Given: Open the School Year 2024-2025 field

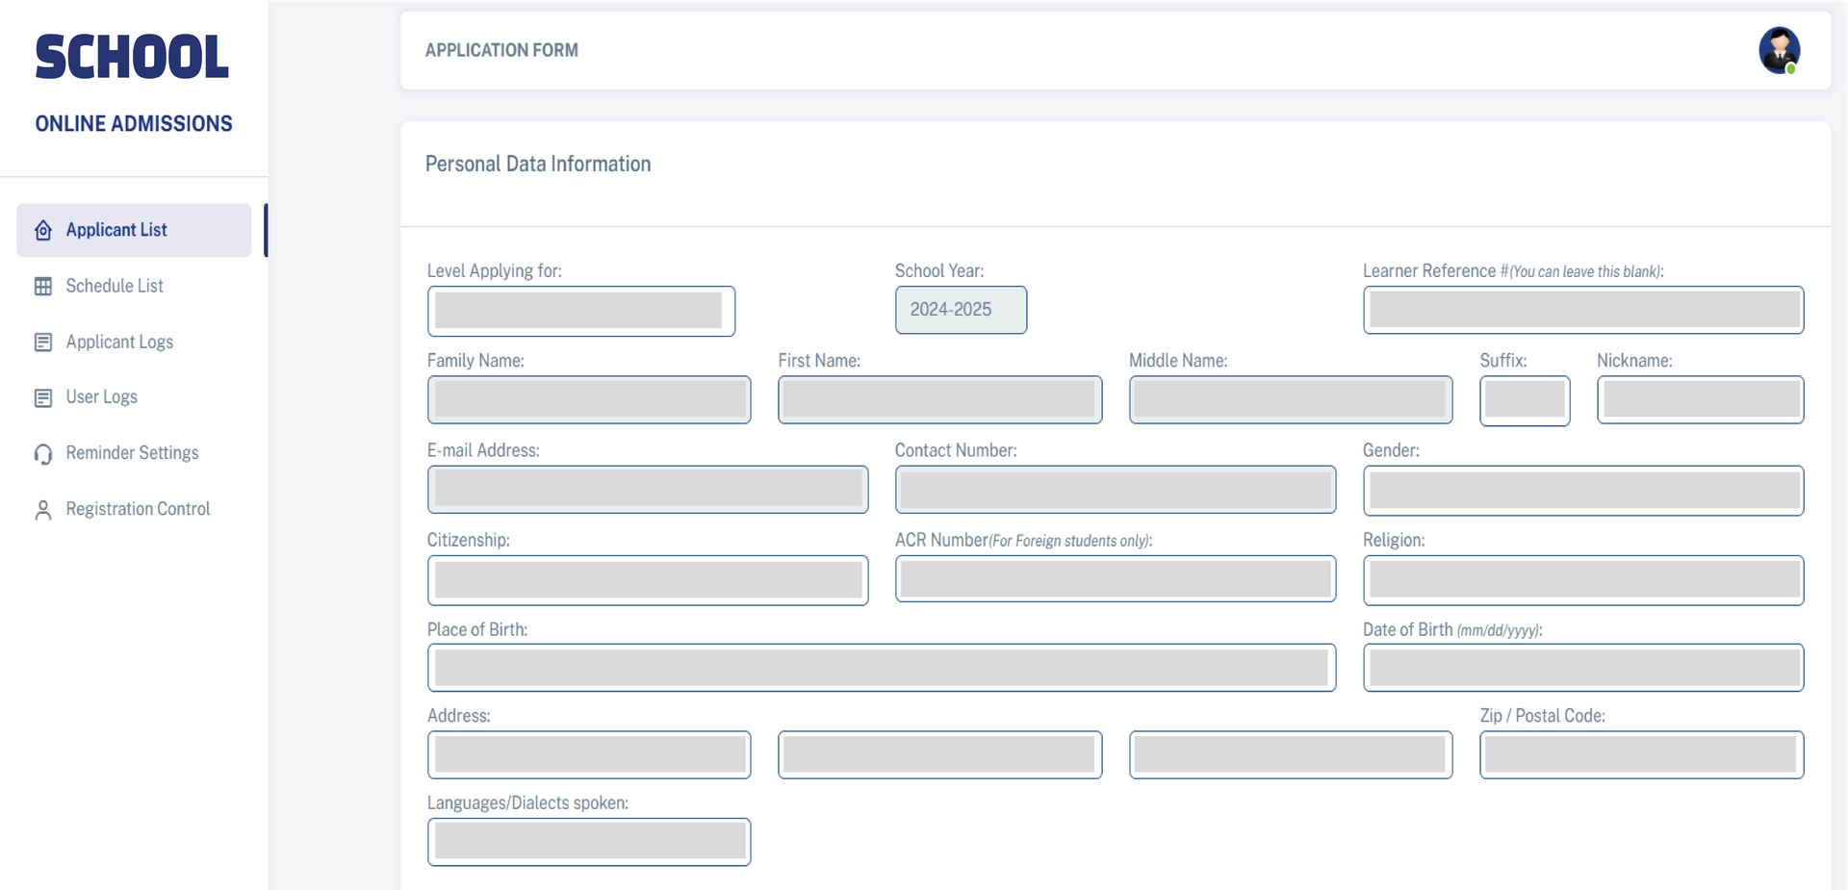Looking at the screenshot, I should 960,310.
